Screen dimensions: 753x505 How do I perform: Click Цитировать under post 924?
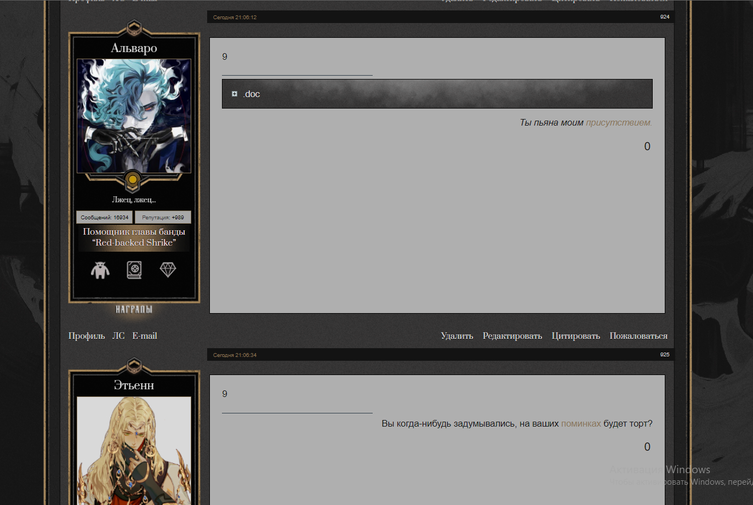576,336
